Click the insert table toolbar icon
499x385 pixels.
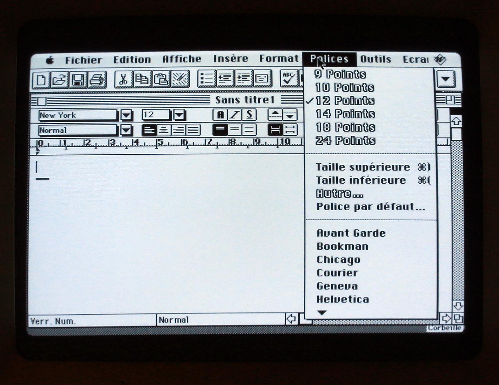pyautogui.click(x=263, y=78)
